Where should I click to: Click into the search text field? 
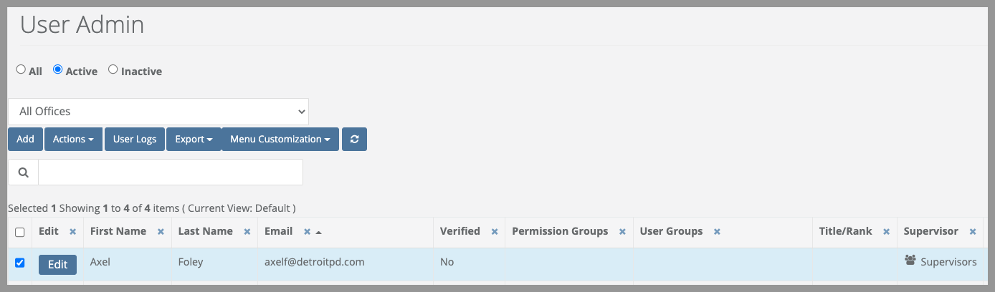[x=171, y=172]
